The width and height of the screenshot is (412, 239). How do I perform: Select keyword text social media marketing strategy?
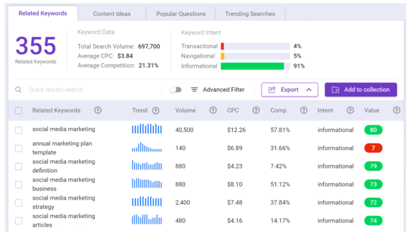click(x=63, y=203)
